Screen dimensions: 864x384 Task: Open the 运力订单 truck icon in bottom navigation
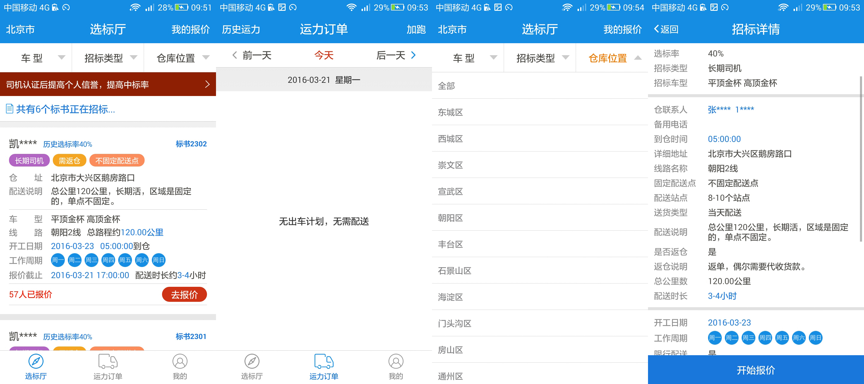tap(108, 361)
